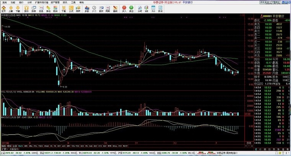Switch to 分时 intraday chart icon
The width and height of the screenshot is (291, 156).
coord(140,9)
